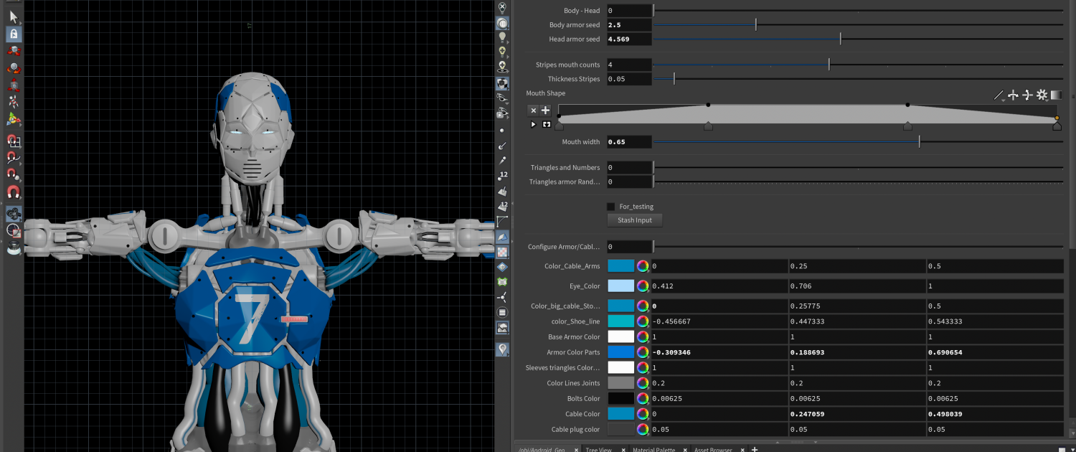Add a new pane tab with plus button
This screenshot has height=452, width=1076.
point(755,448)
